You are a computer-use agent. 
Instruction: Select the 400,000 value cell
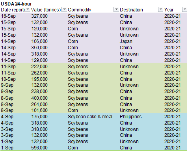(x=39, y=98)
